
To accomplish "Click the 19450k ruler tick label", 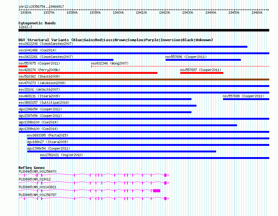I will (234, 12).
